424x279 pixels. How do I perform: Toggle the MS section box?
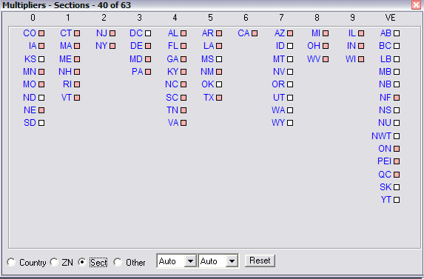coord(219,59)
